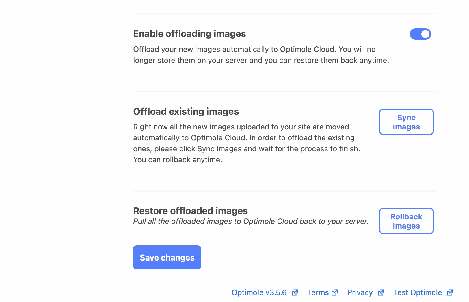Click external link icon beside Test Optimole
Viewport: 469px width, 302px height.
point(449,292)
